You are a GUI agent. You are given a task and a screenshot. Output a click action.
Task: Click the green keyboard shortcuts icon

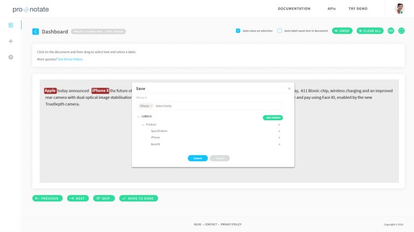[x=391, y=31]
